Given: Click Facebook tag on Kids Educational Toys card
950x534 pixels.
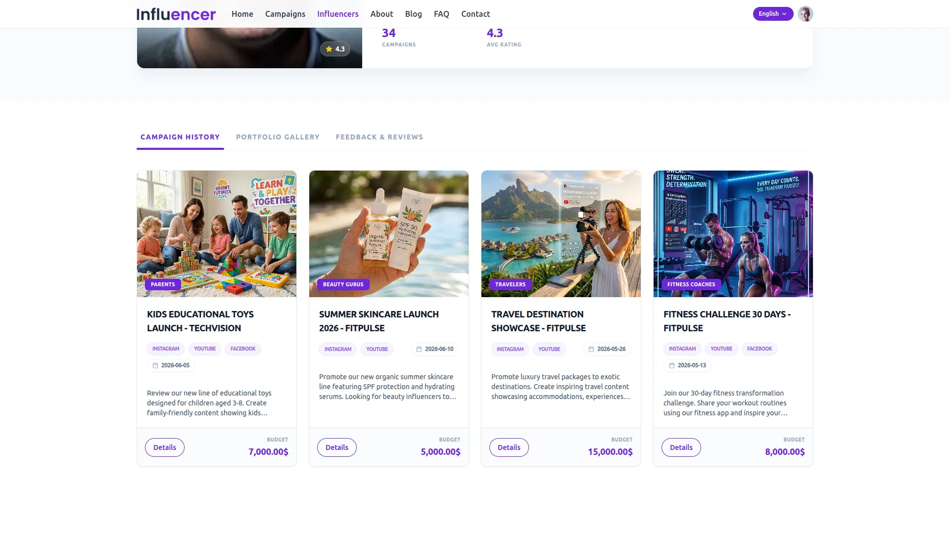Looking at the screenshot, I should pyautogui.click(x=242, y=349).
